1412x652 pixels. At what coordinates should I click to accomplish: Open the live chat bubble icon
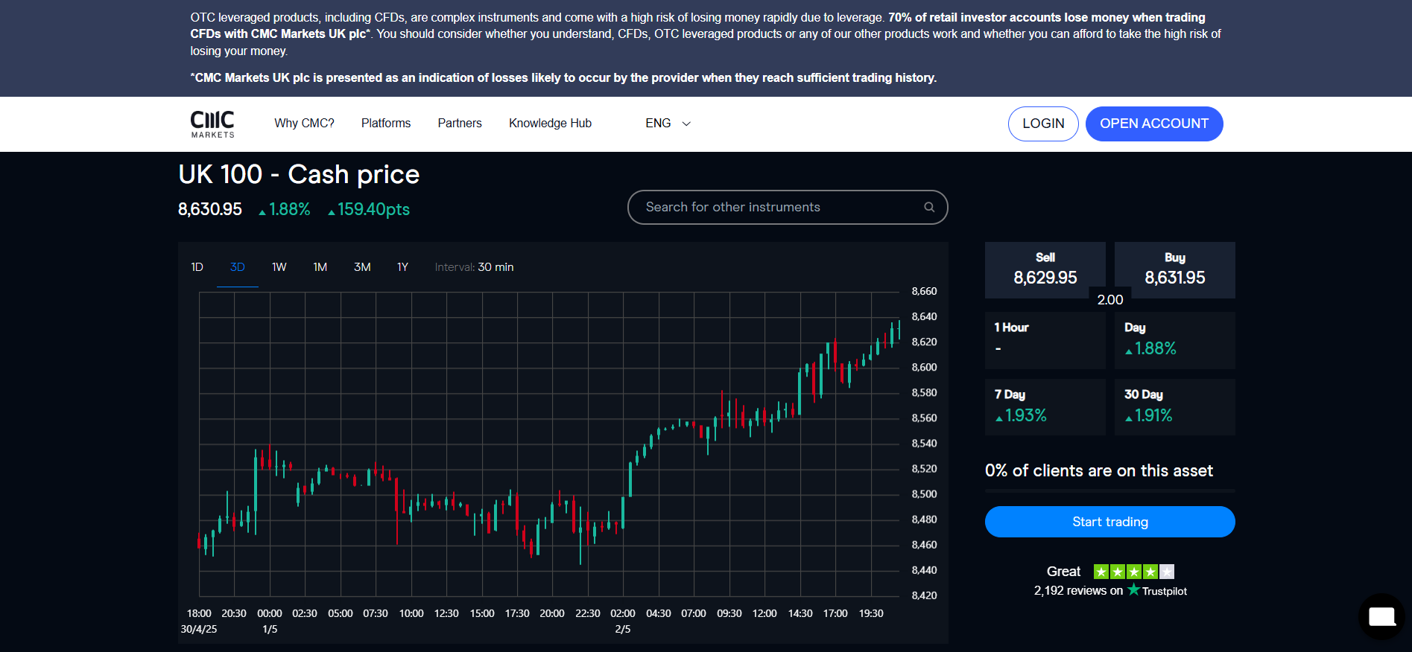pyautogui.click(x=1381, y=616)
